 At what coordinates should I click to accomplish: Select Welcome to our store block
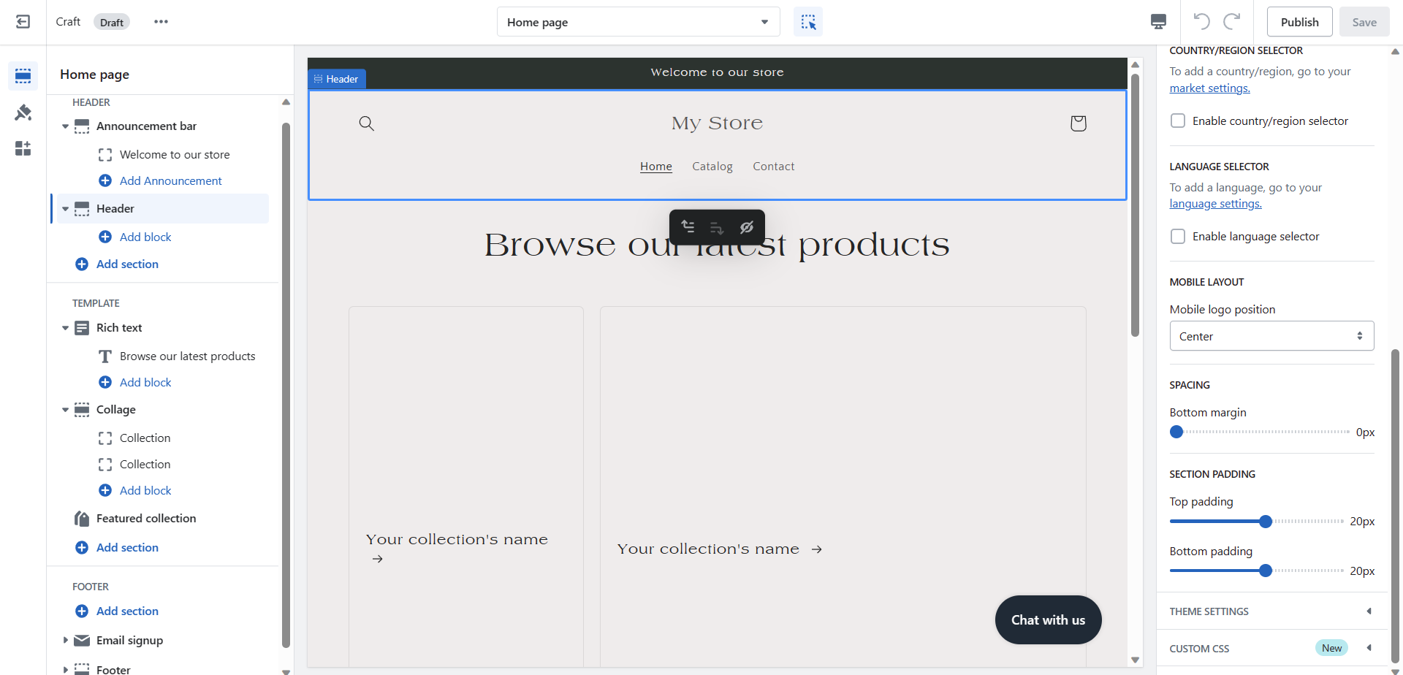[x=175, y=155]
